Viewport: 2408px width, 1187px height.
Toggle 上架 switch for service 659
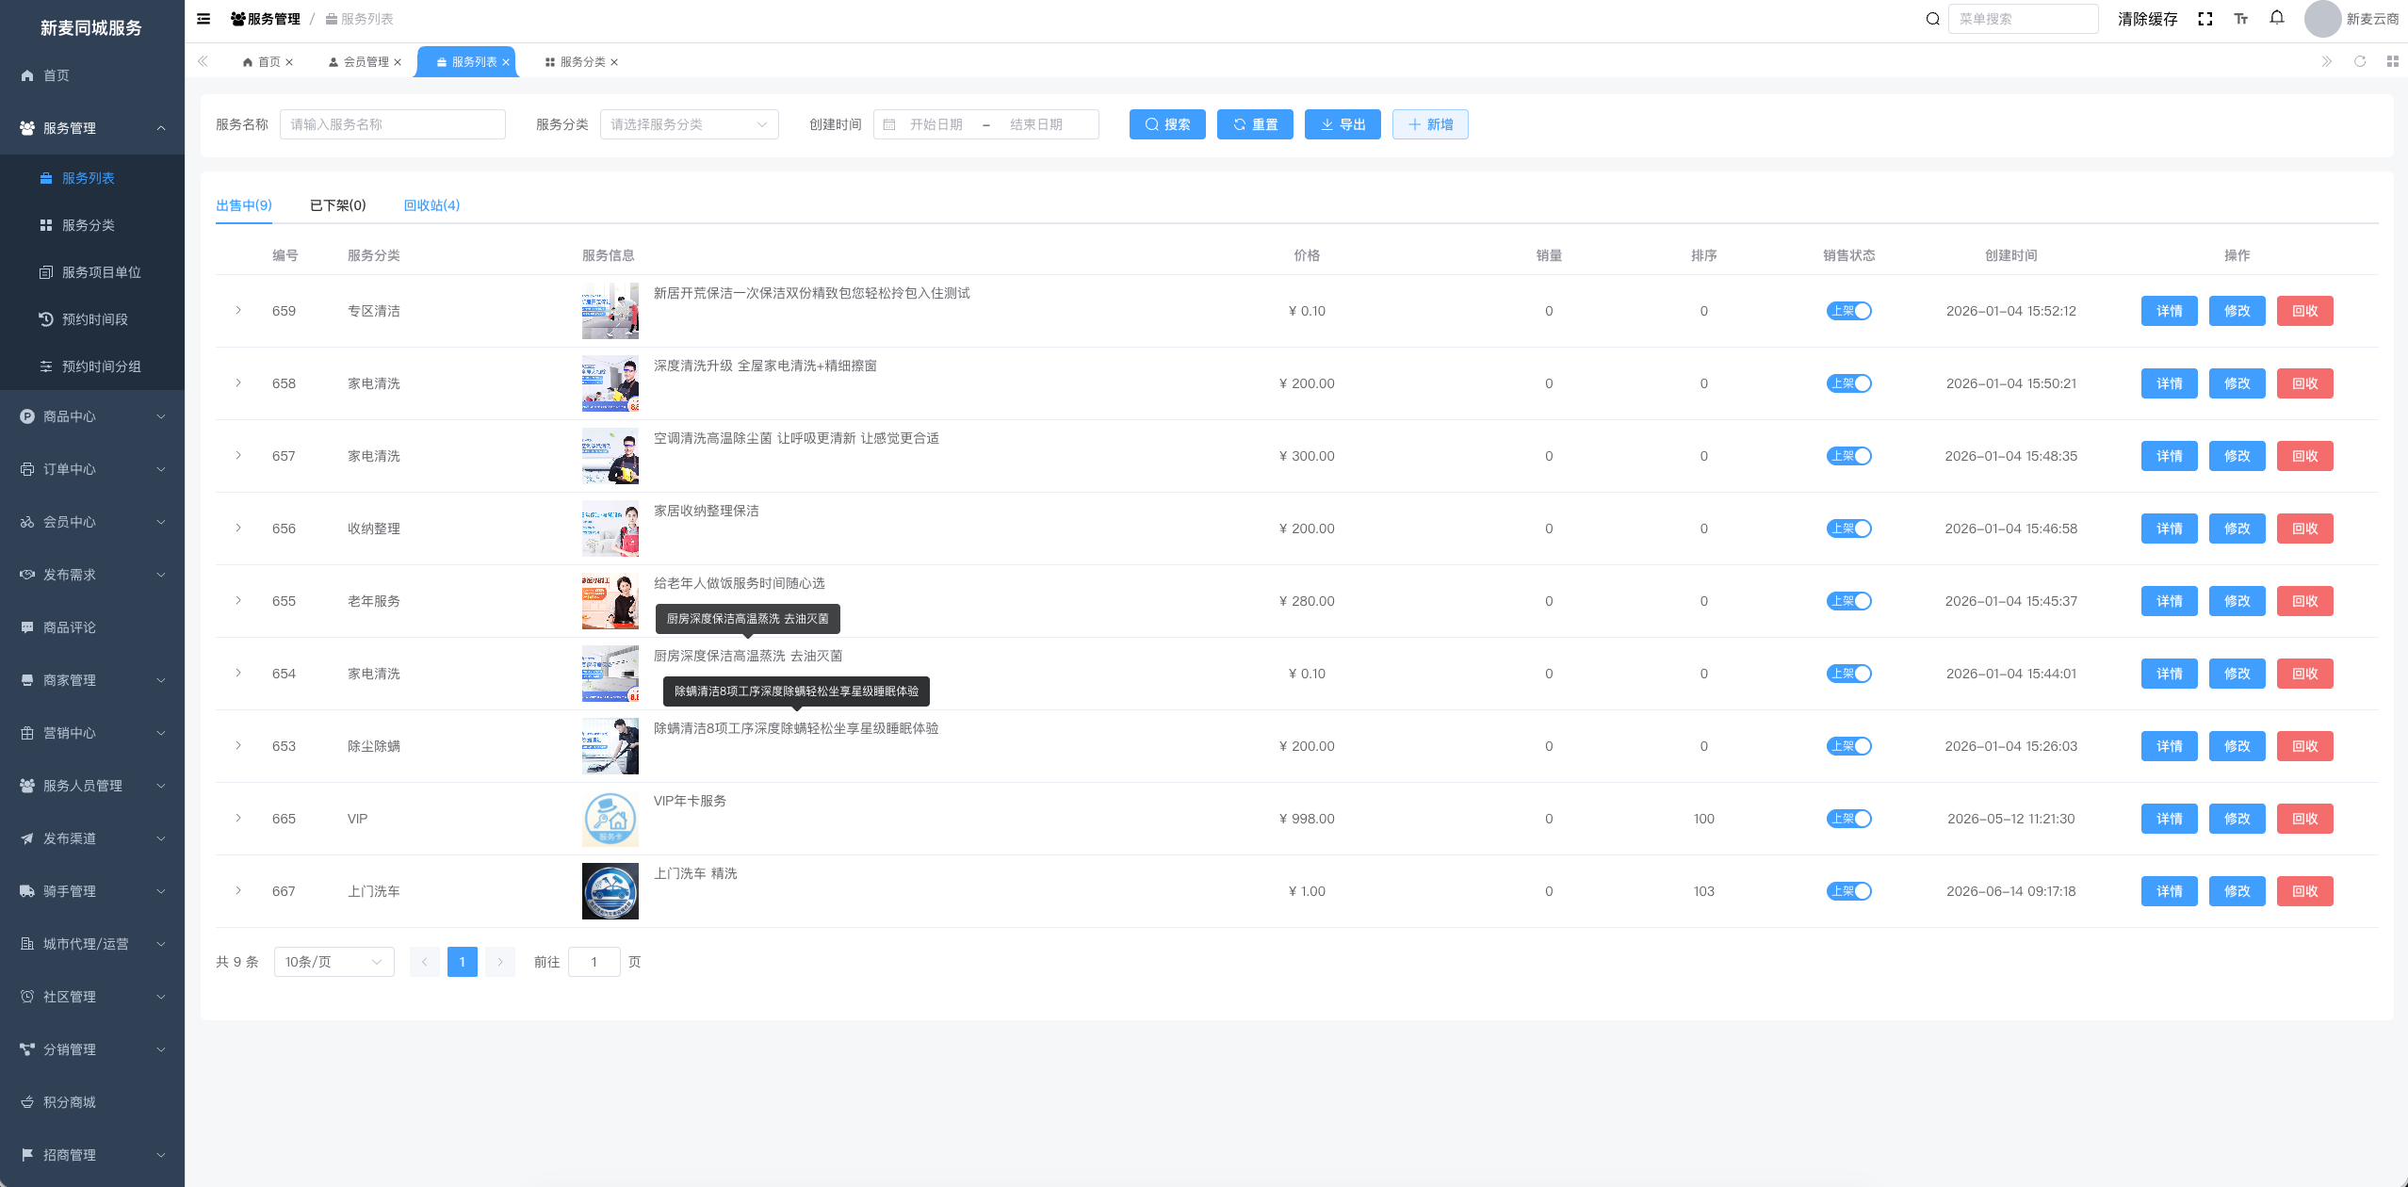point(1848,311)
